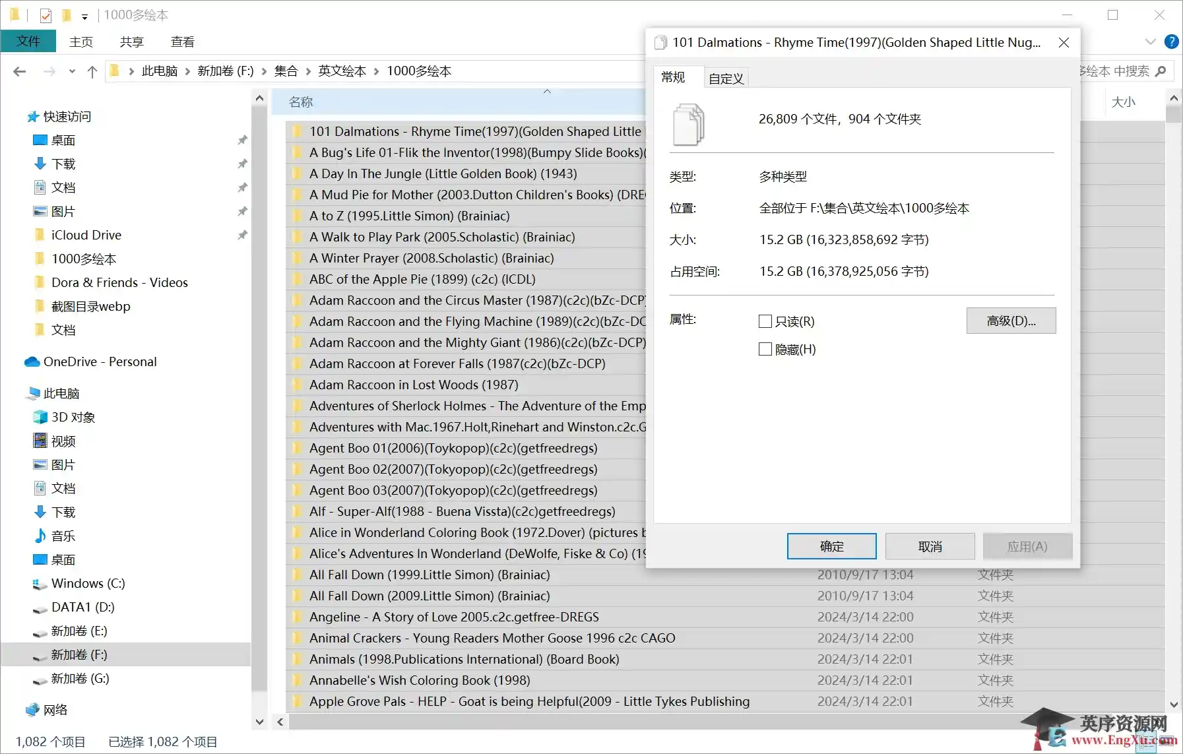
Task: Sort by the 名称 column header
Action: tap(301, 102)
